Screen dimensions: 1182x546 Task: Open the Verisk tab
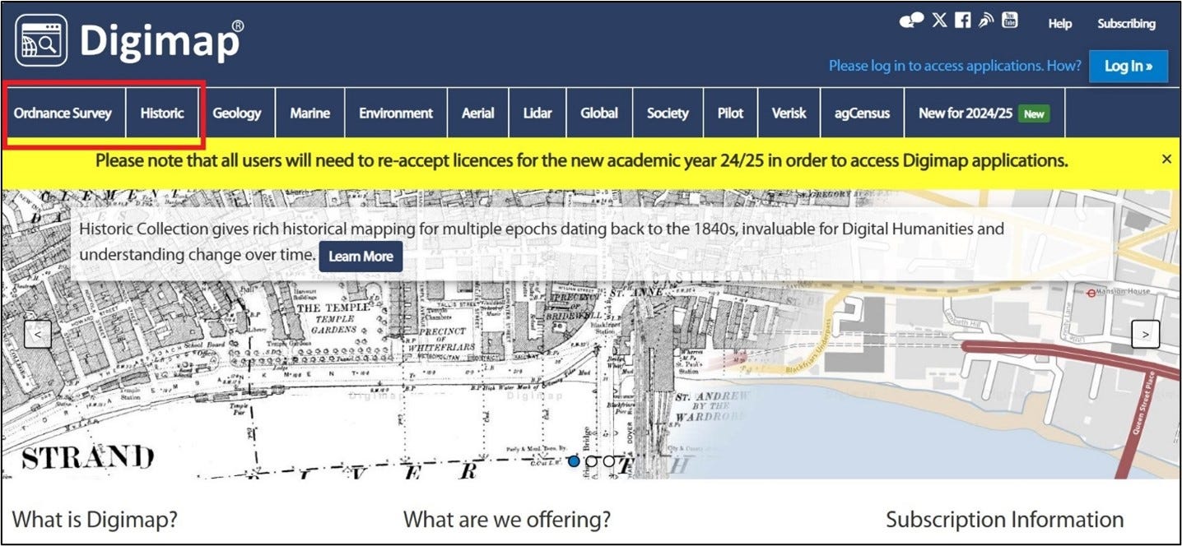pos(789,113)
